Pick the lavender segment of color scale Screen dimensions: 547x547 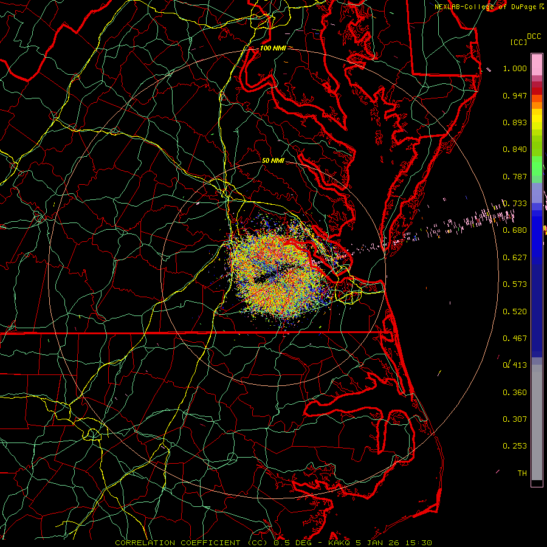(x=537, y=193)
